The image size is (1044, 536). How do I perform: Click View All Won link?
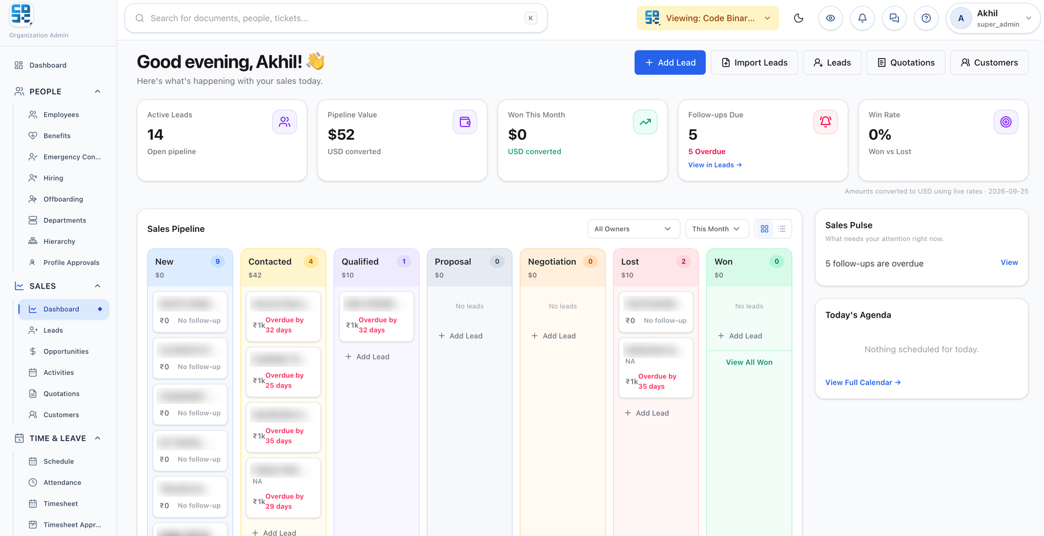pos(749,362)
